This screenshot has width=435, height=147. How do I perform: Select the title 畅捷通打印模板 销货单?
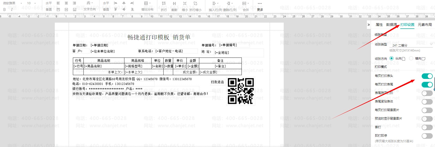point(159,37)
